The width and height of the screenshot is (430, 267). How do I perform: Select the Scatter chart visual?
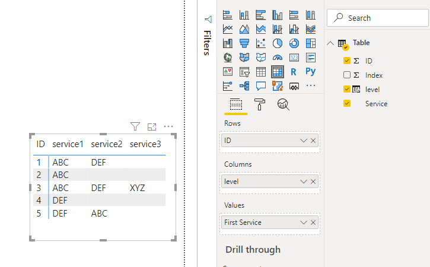261,43
